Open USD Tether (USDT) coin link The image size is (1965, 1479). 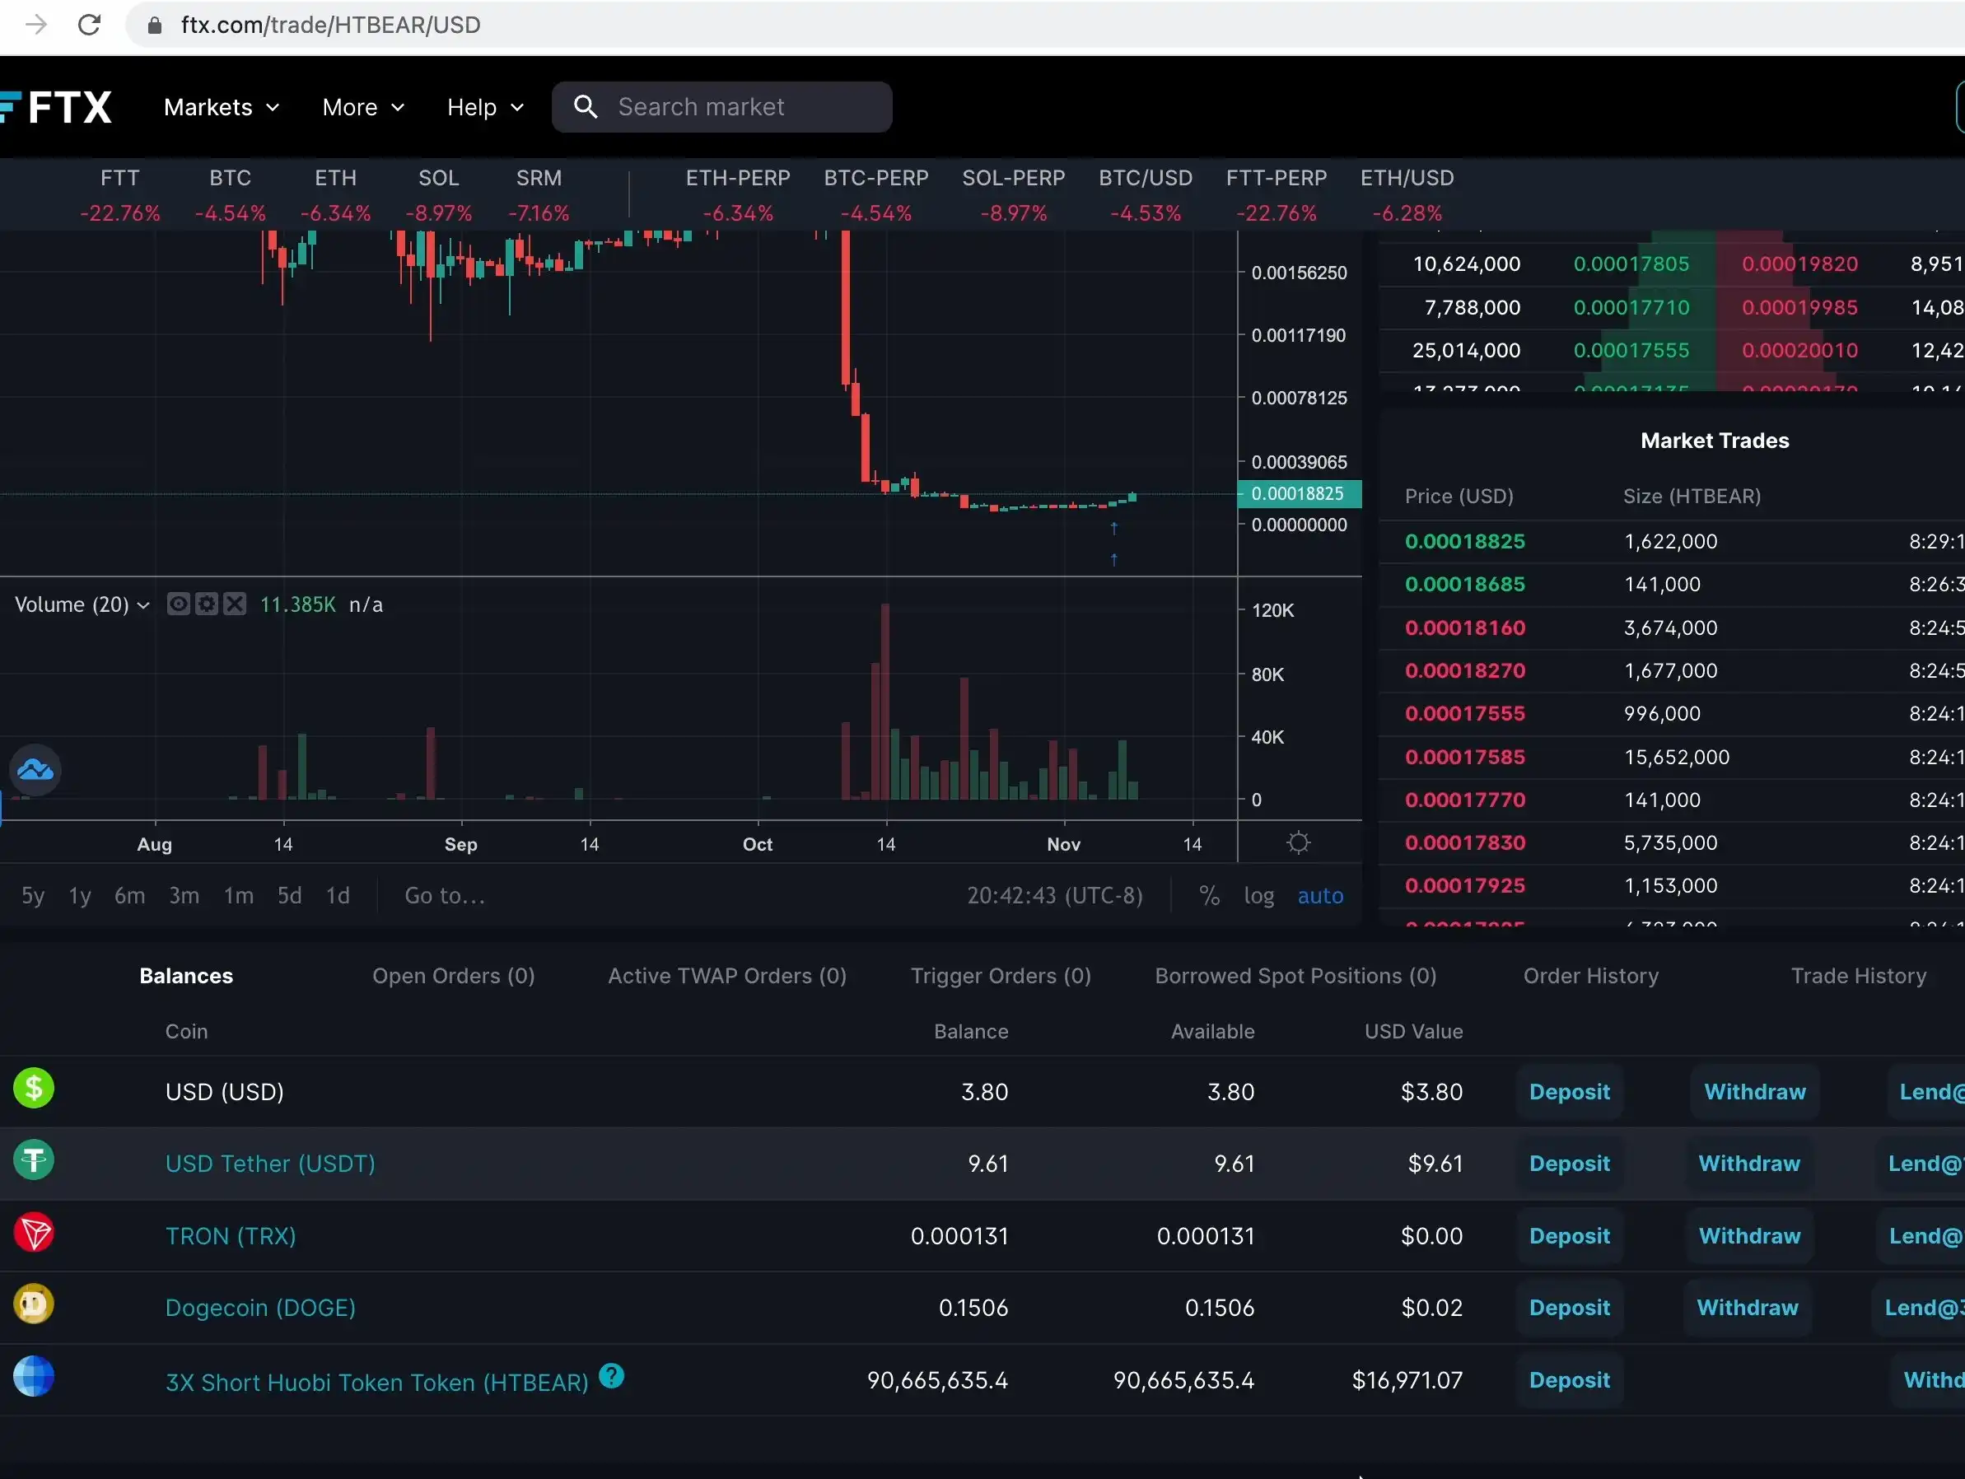(x=270, y=1164)
